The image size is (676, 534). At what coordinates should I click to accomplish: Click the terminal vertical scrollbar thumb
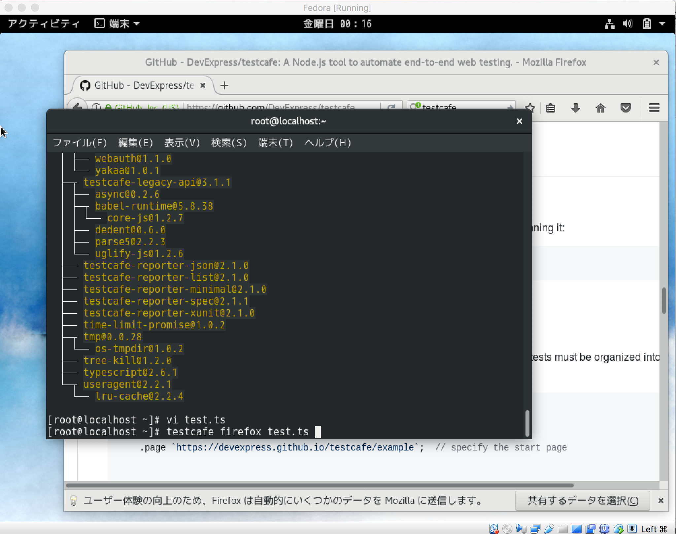tap(527, 423)
